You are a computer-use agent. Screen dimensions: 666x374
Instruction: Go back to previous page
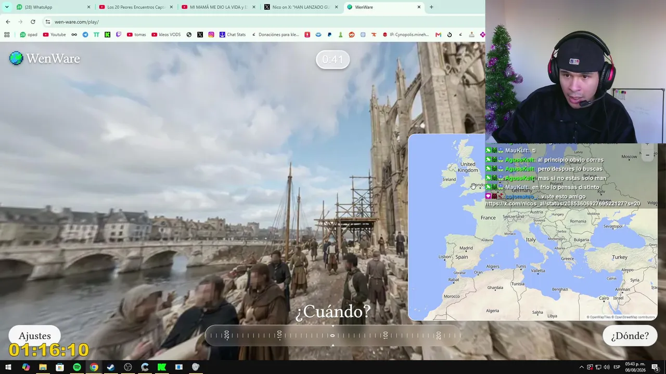(x=8, y=22)
